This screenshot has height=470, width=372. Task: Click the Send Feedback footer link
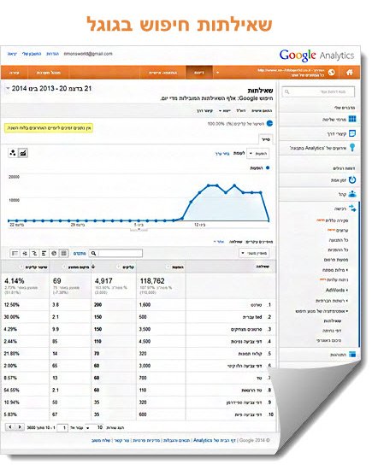[101, 440]
